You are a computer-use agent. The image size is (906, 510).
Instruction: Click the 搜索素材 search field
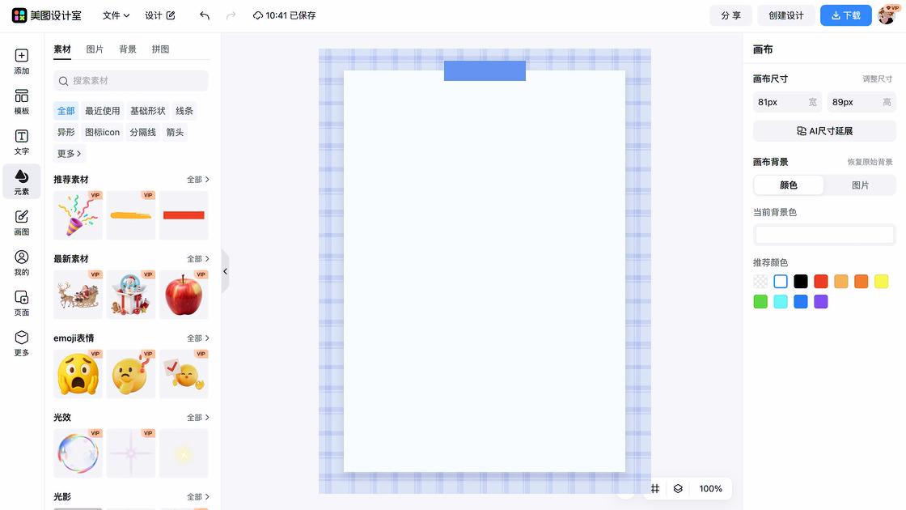pyautogui.click(x=131, y=81)
